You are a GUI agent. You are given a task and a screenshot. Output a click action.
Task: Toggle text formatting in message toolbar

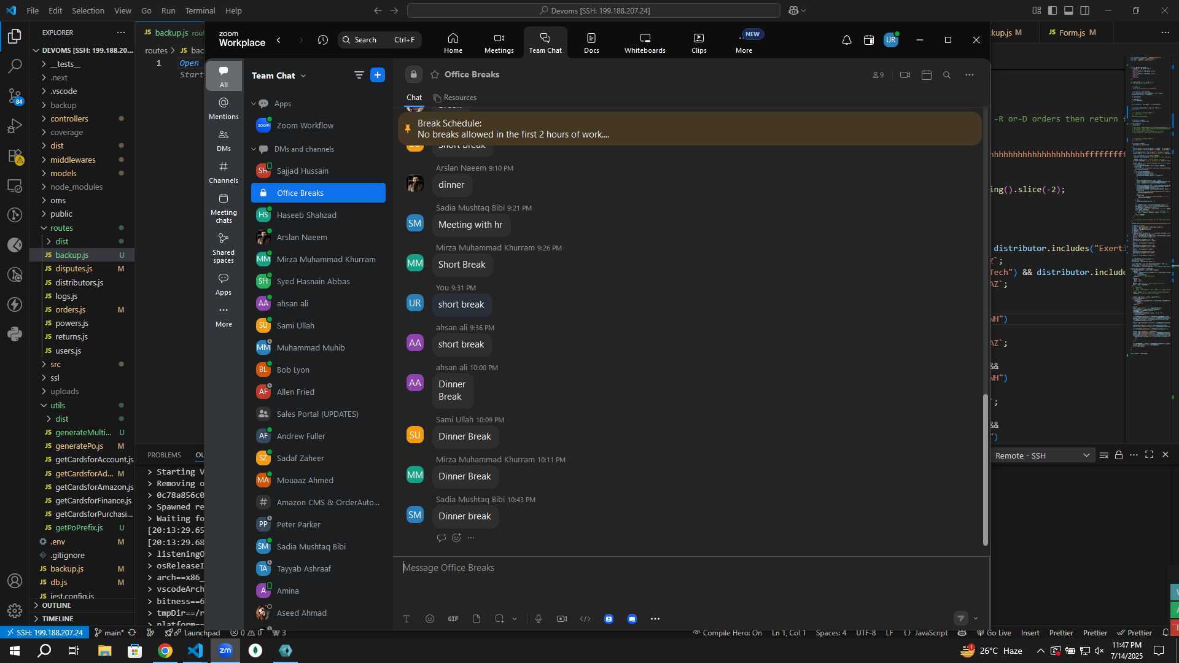407,619
